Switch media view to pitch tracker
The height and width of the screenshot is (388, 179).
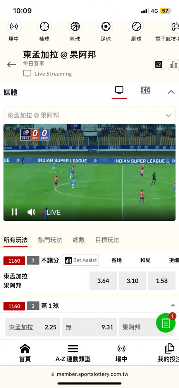(x=145, y=90)
